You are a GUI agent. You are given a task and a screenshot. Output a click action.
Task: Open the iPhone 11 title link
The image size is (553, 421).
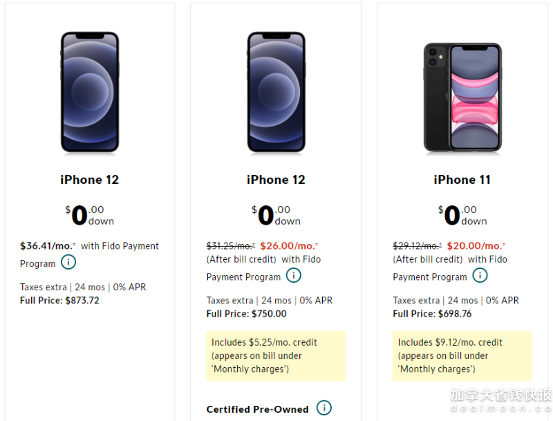[x=462, y=180]
